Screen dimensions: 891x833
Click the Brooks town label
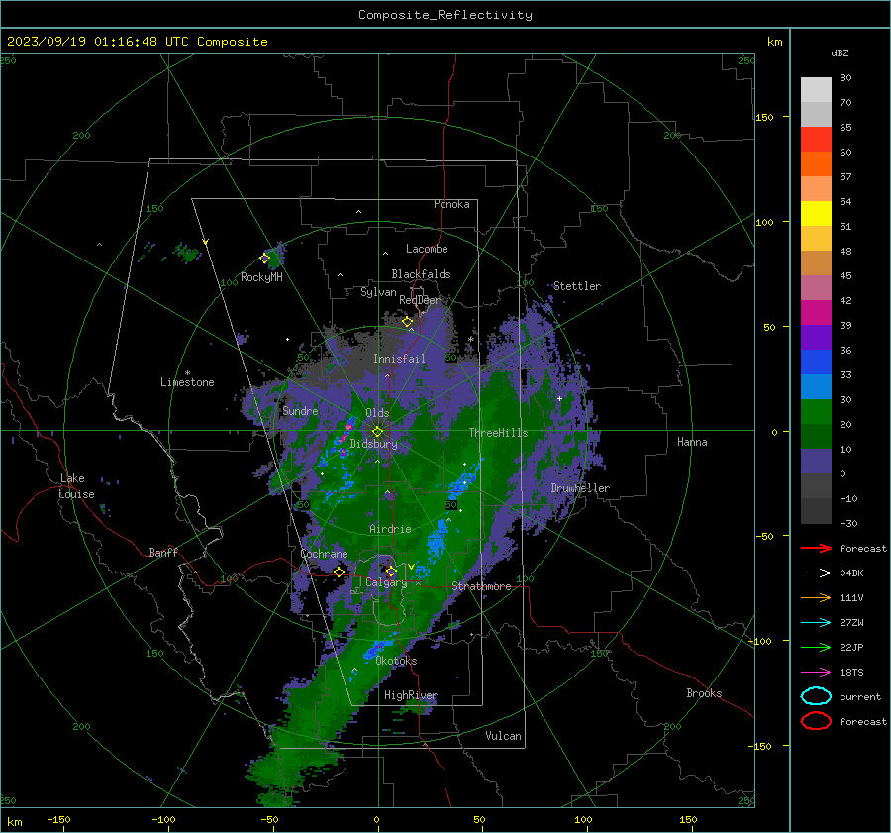click(704, 693)
